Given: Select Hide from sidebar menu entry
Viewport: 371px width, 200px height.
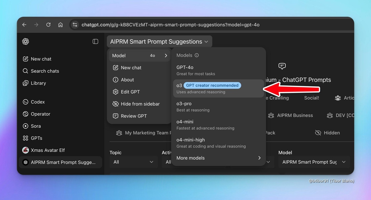Looking at the screenshot, I should pos(139,104).
